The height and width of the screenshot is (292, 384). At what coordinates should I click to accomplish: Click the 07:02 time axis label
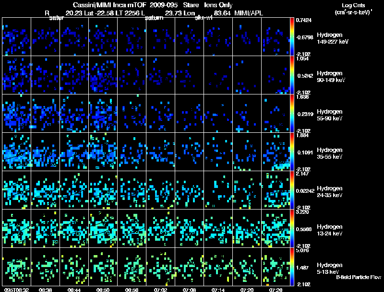(160, 290)
